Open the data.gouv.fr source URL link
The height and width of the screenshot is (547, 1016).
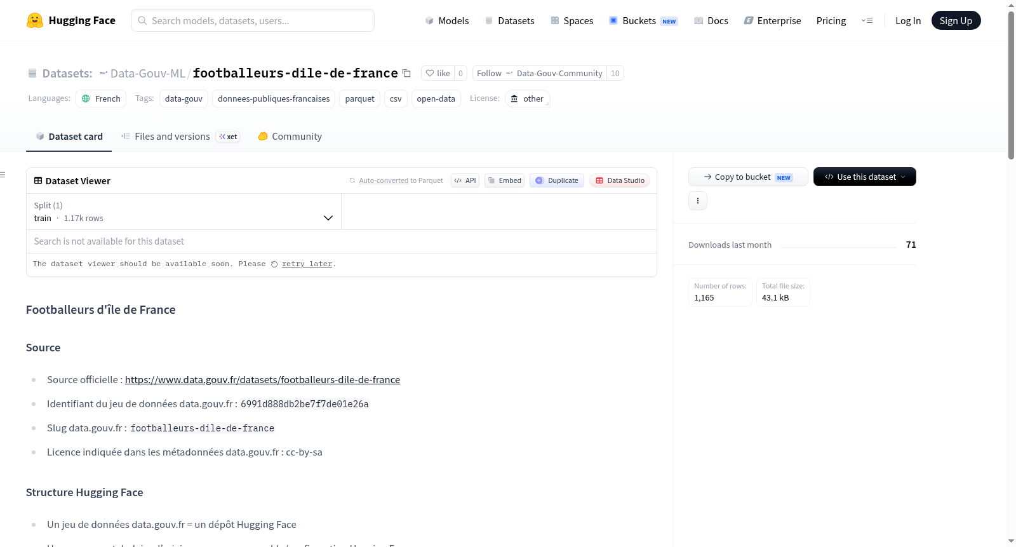click(x=262, y=380)
